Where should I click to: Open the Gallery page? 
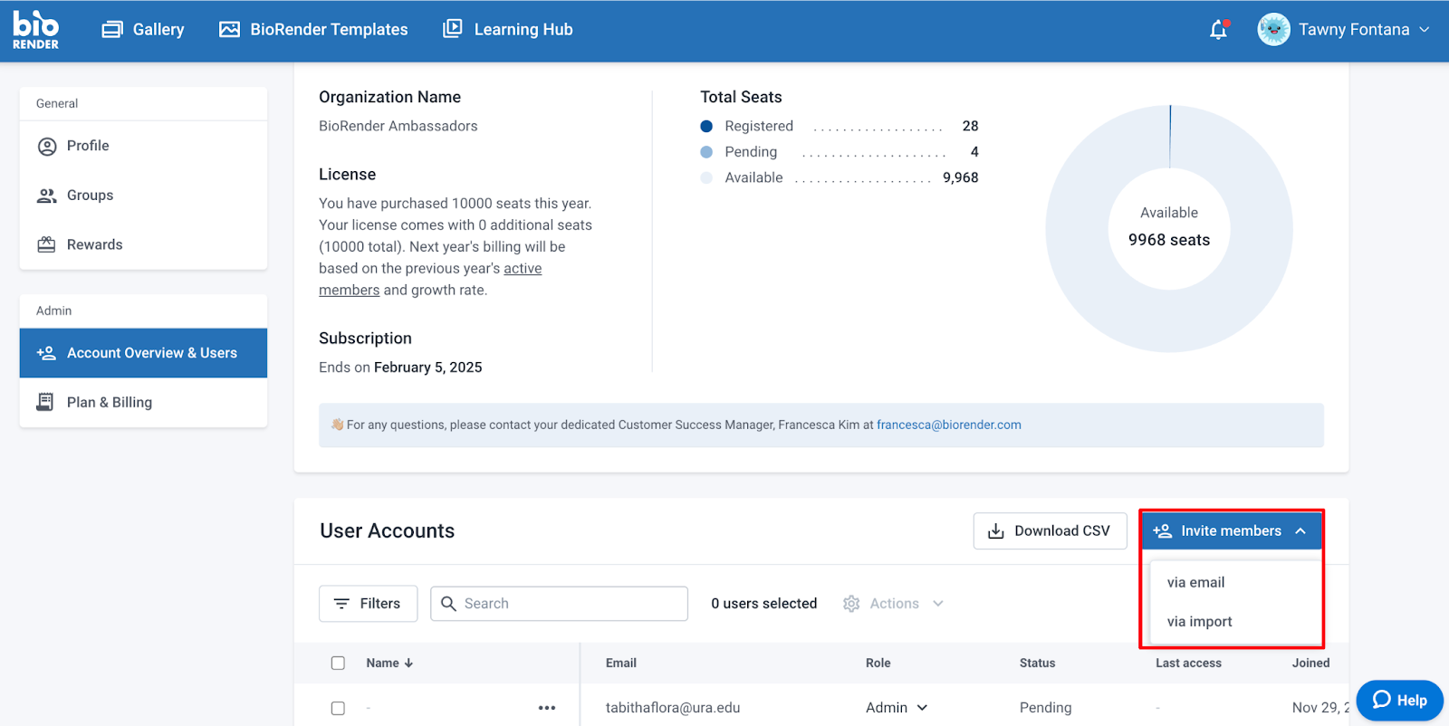pyautogui.click(x=143, y=30)
